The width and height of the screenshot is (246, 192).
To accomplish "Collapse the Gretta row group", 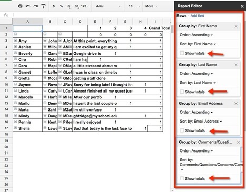I will (15, 78).
